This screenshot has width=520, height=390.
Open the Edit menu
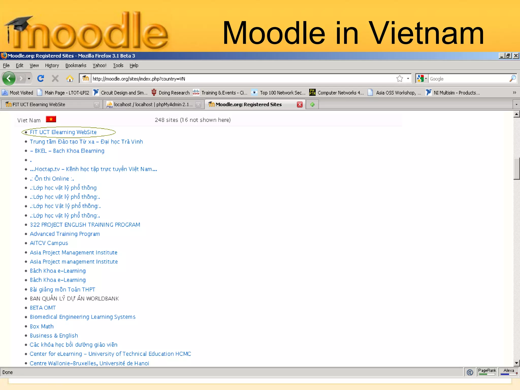(20, 66)
